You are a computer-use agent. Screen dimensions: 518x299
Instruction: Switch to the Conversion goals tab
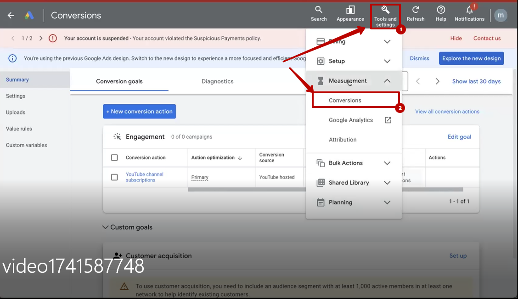(x=119, y=81)
